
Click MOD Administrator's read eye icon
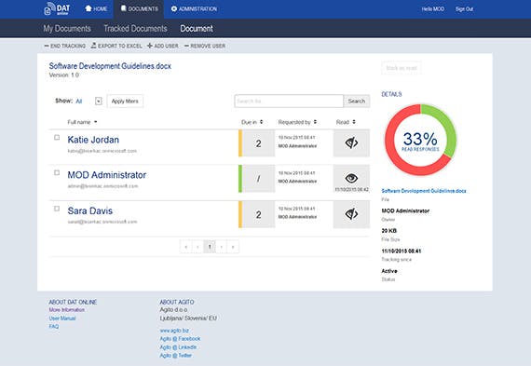coord(351,178)
